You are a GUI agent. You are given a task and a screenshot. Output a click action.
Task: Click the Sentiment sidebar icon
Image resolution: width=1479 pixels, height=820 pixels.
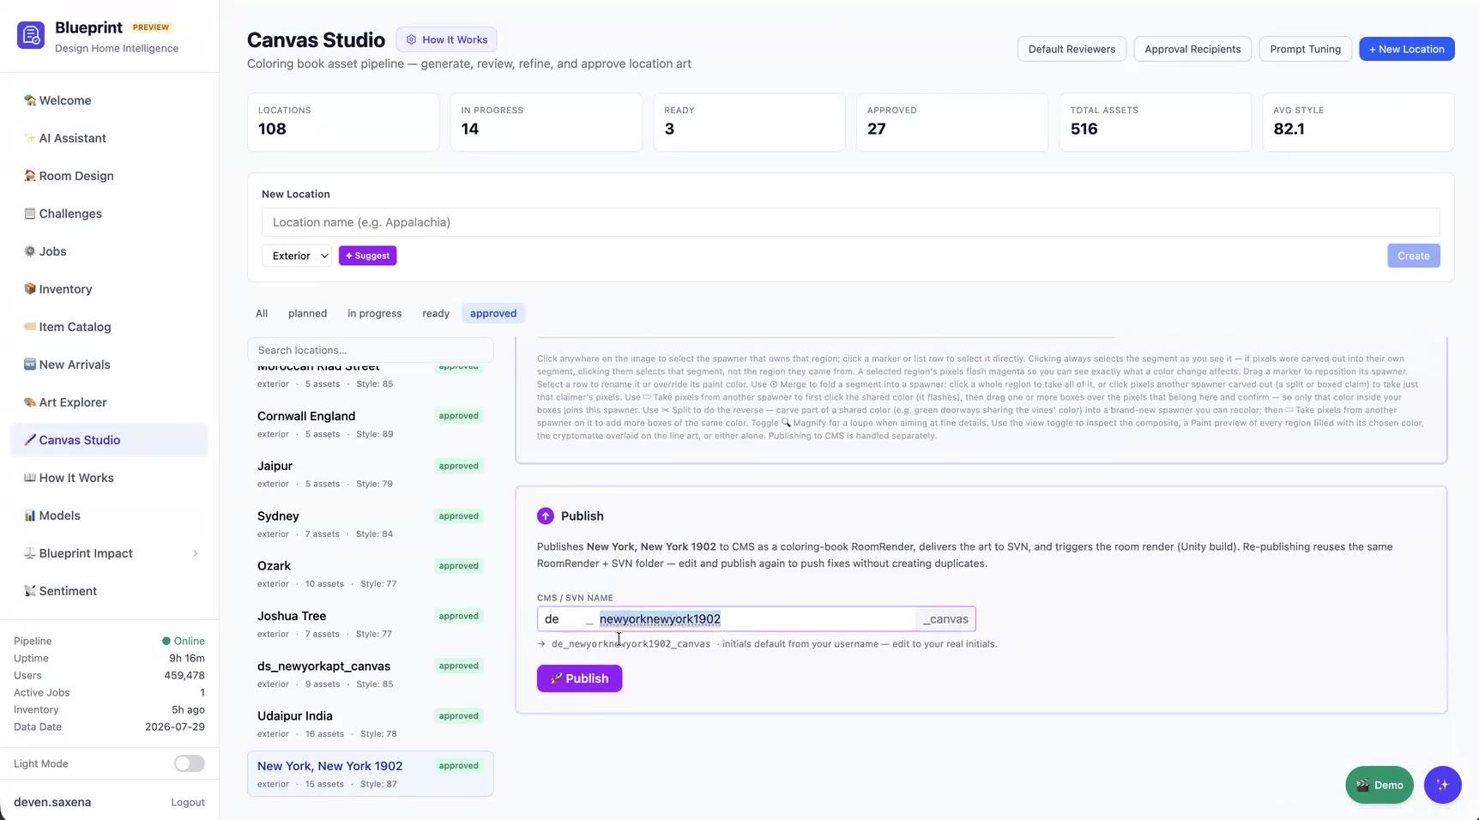30,591
